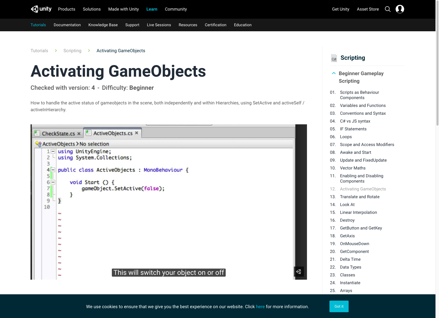Open lesson Variables and Functions
This screenshot has width=439, height=318.
(363, 105)
